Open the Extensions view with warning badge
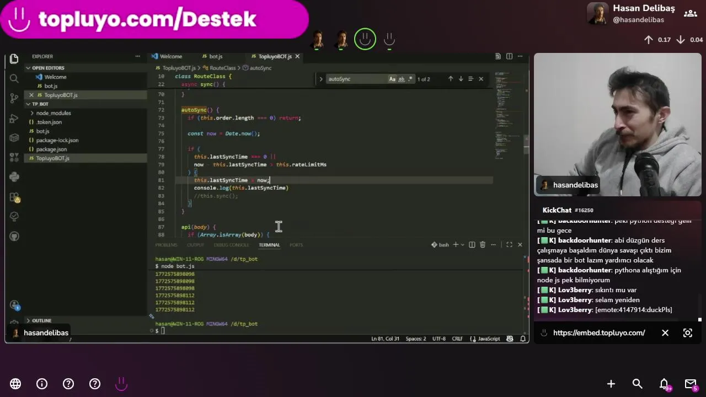Screen dimensions: 706x397 pyautogui.click(x=14, y=197)
